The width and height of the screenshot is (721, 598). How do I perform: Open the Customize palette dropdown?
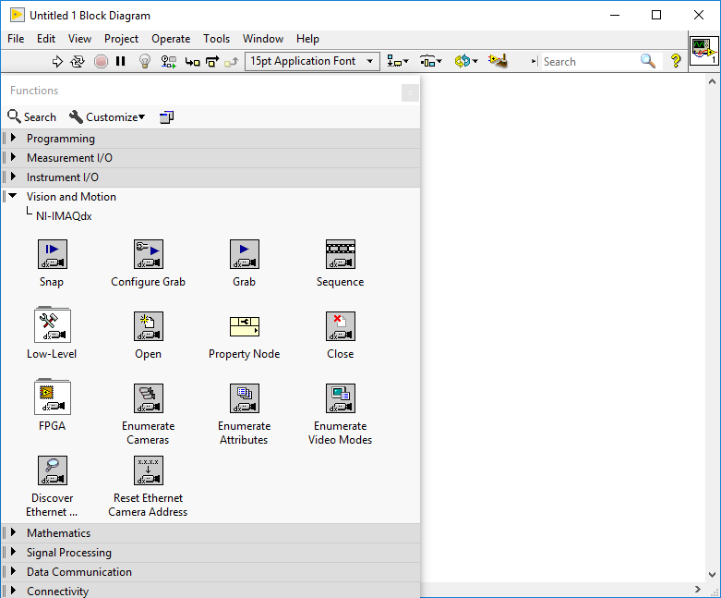coord(107,117)
